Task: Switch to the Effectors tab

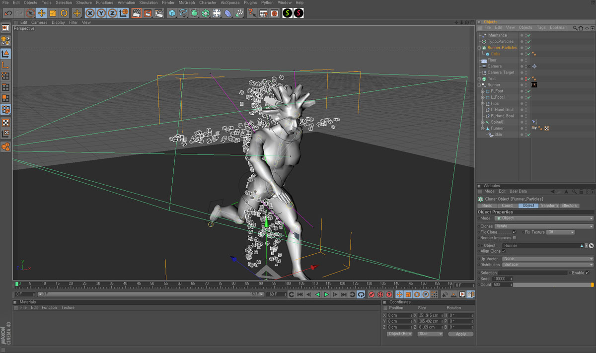Action: click(569, 206)
